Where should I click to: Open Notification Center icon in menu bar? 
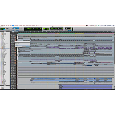[113, 26]
